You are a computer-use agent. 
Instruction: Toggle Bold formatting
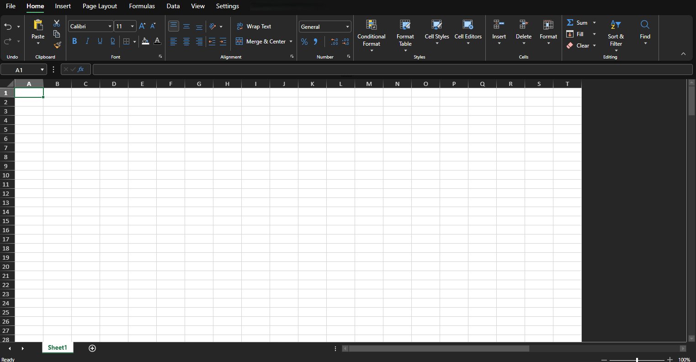(x=74, y=42)
